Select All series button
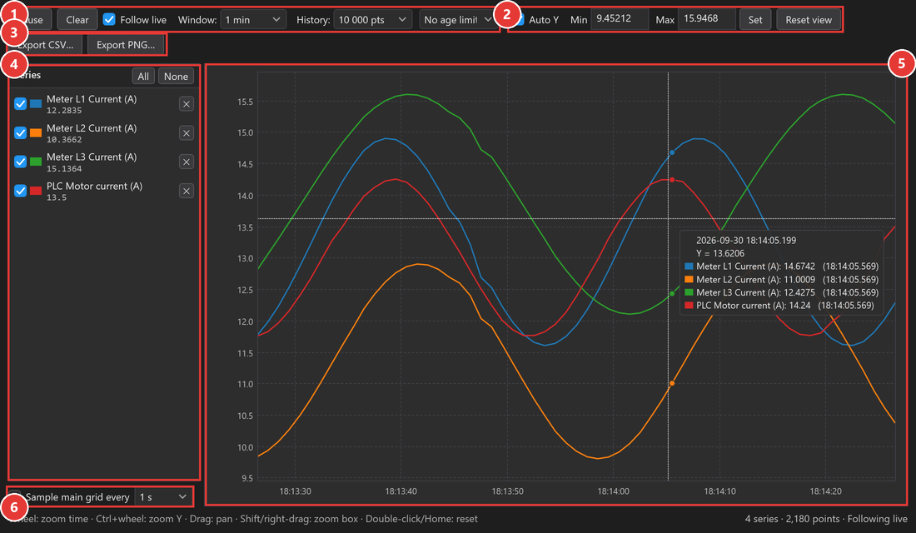 143,77
